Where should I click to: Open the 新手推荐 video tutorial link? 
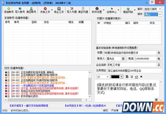click(29, 105)
